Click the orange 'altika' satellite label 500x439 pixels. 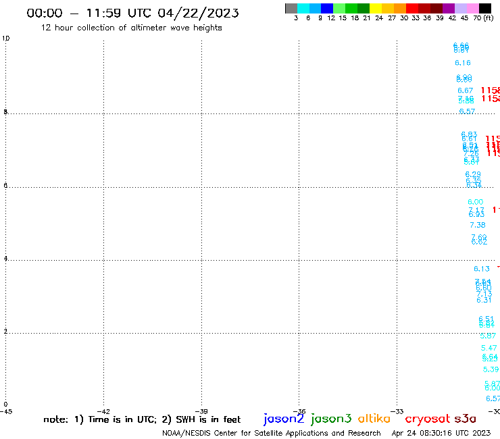[374, 419]
